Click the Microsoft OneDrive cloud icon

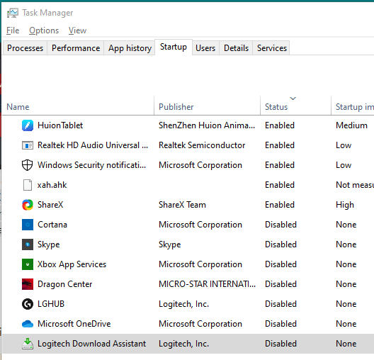28,324
